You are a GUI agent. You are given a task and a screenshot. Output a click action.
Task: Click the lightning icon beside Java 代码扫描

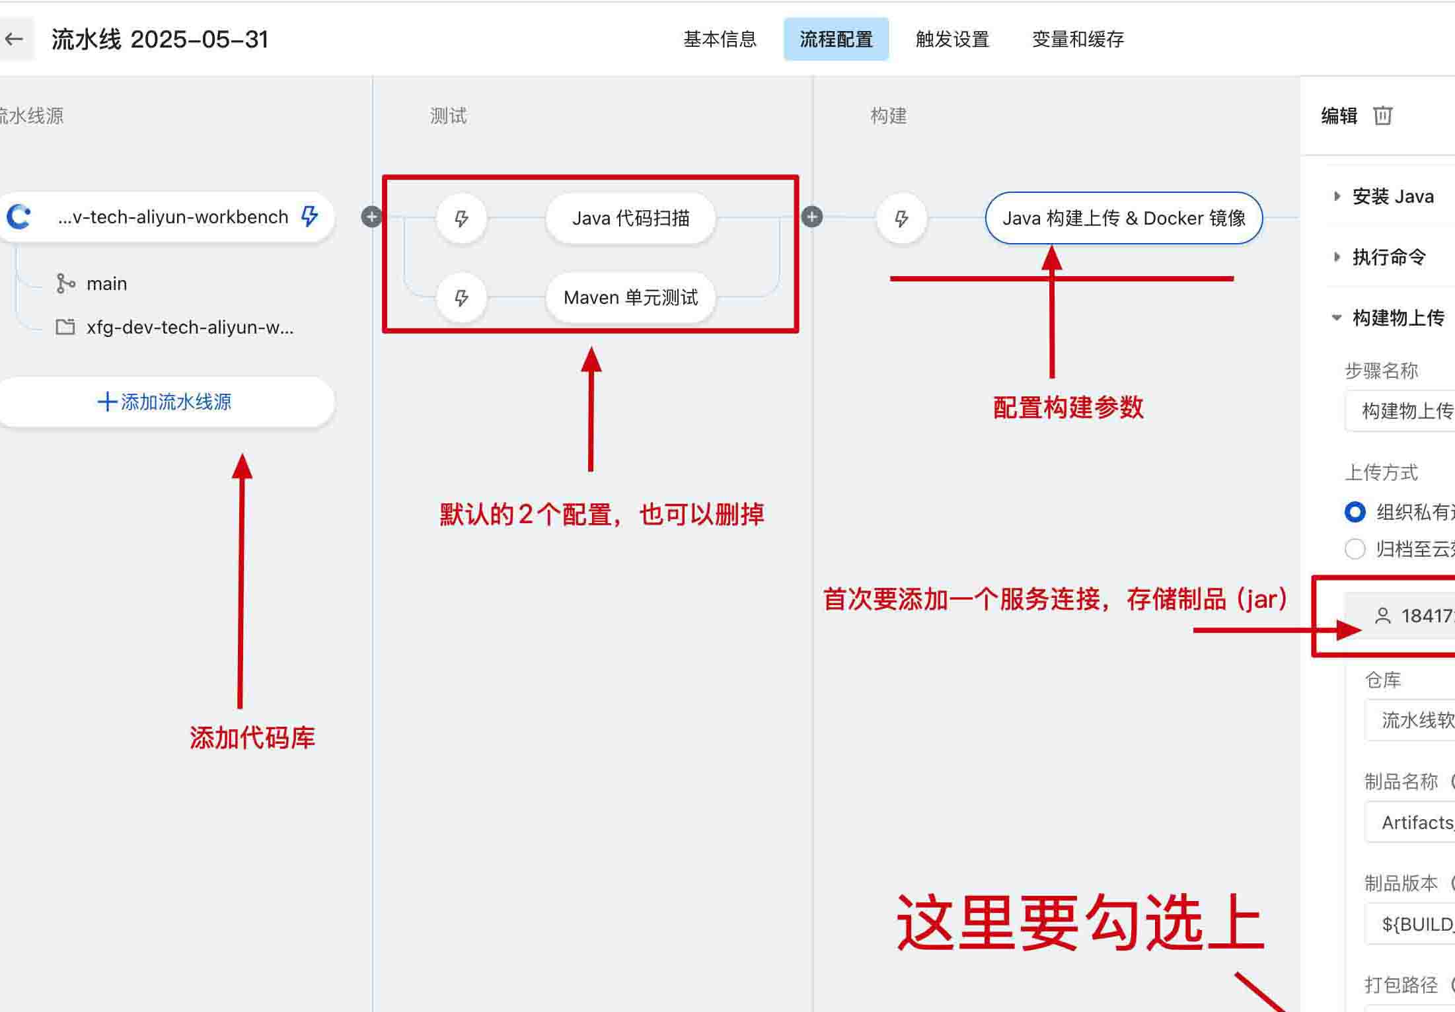click(x=461, y=218)
